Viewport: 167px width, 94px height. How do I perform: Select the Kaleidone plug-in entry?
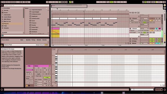(x=34, y=32)
